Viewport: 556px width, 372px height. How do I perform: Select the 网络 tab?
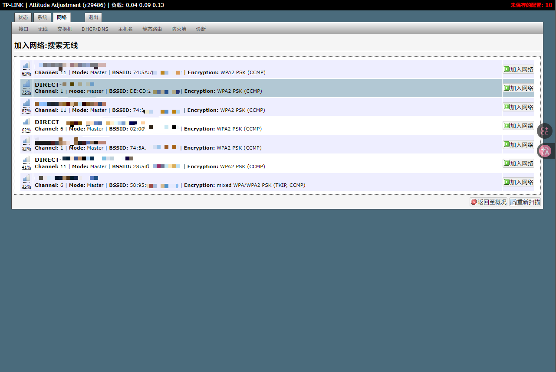[x=62, y=17]
